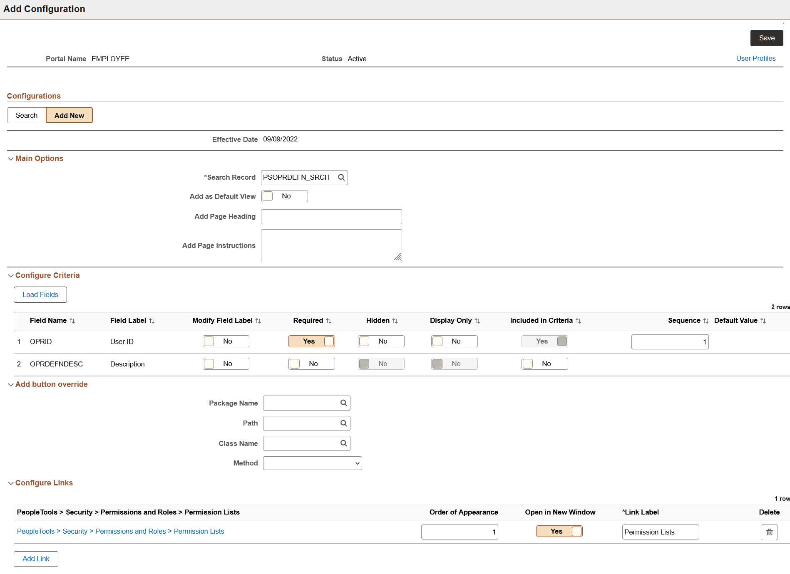790x574 pixels.
Task: Toggle Open in New Window off
Action: click(x=559, y=531)
